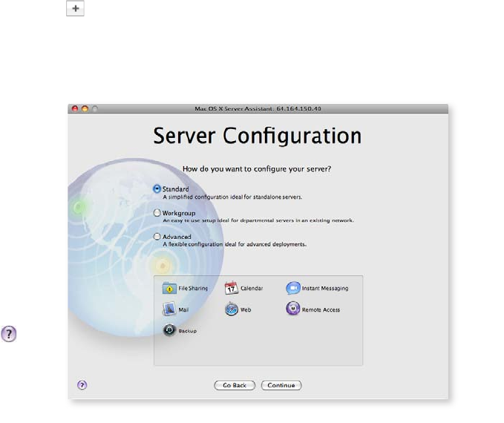The height and width of the screenshot is (423, 504).
Task: Click the Workgroup description about departmental servers
Action: click(258, 220)
